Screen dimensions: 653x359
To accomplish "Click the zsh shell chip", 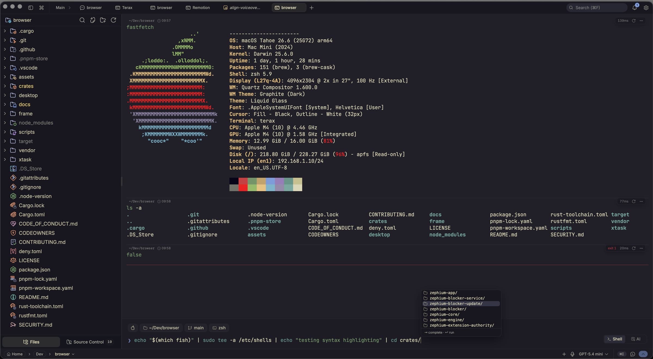I will tap(219, 328).
